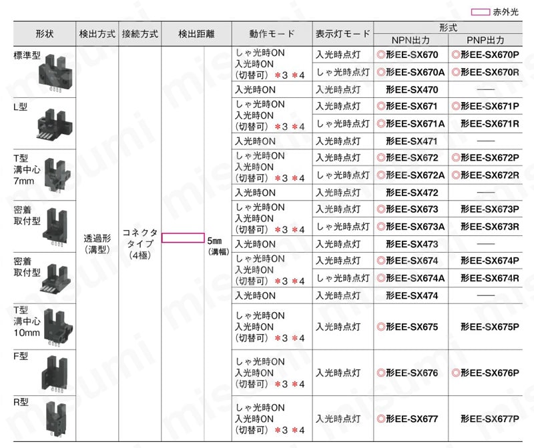The width and height of the screenshot is (534, 448).
Task: Select model 形EE-SX670P
Action: point(490,55)
